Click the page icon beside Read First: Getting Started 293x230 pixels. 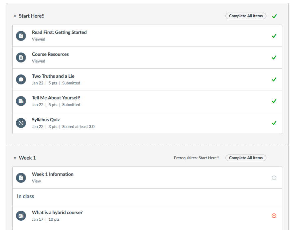21,36
